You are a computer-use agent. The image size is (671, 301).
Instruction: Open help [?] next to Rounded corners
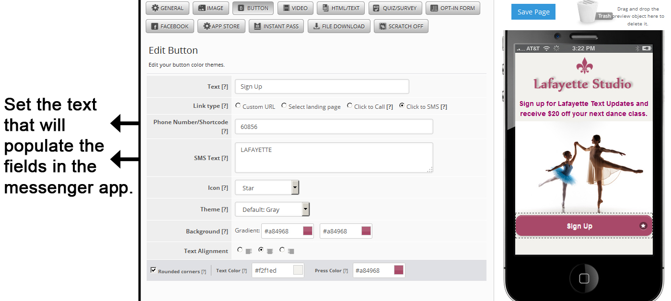point(204,272)
